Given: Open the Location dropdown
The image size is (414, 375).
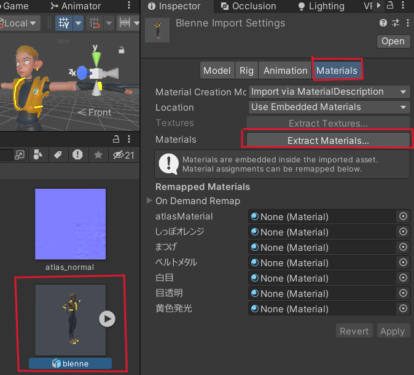Looking at the screenshot, I should (x=329, y=107).
